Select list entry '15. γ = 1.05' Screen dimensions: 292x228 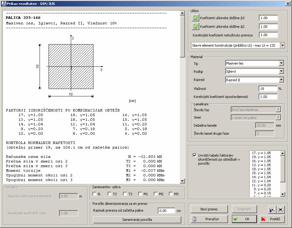click(x=261, y=173)
